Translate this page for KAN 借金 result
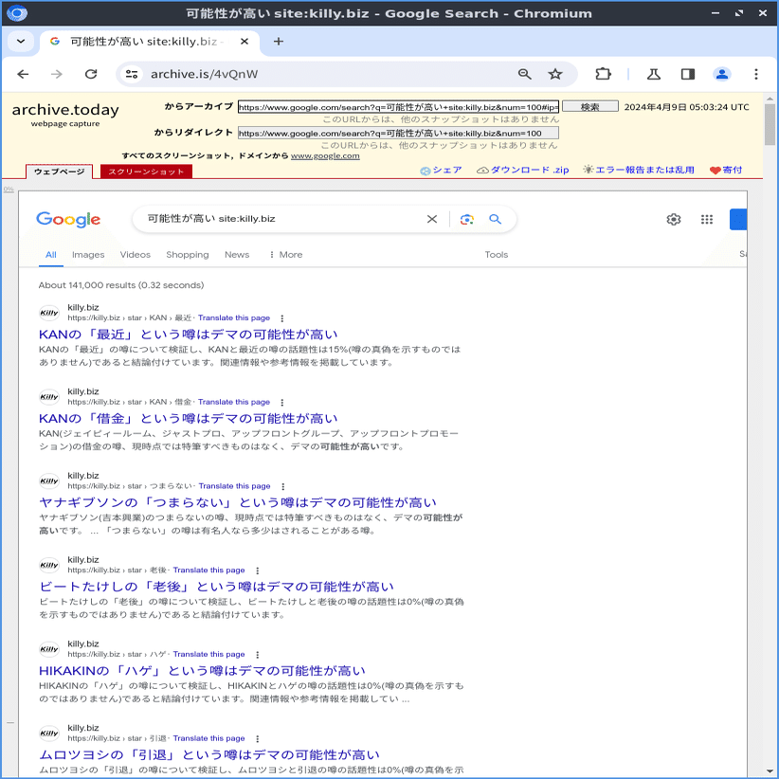Screen dimensions: 779x779 point(234,402)
